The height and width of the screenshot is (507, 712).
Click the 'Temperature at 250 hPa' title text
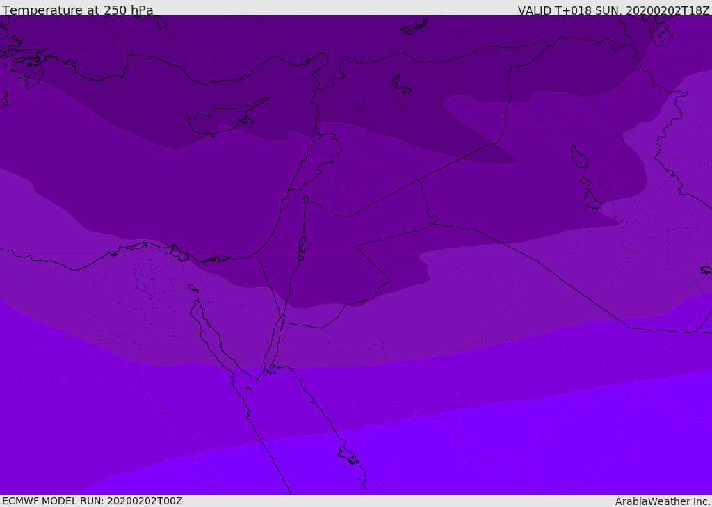(x=78, y=10)
